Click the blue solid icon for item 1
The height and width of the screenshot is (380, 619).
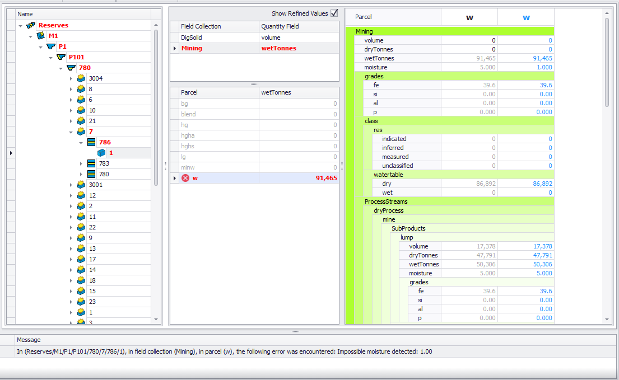coord(101,153)
